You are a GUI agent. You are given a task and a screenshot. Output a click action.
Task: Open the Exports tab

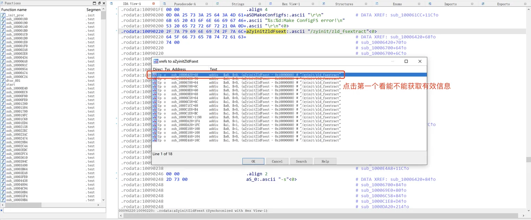point(503,4)
